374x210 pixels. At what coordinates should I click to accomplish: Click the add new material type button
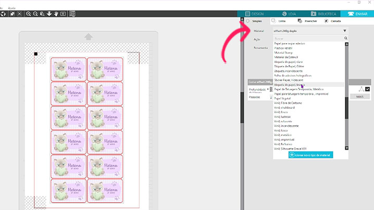coord(309,155)
